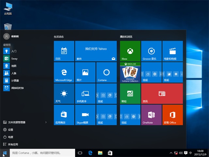Open the 应用商店 Store tile
Image resolution: width=209 pixels, height=157 pixels.
(64, 115)
